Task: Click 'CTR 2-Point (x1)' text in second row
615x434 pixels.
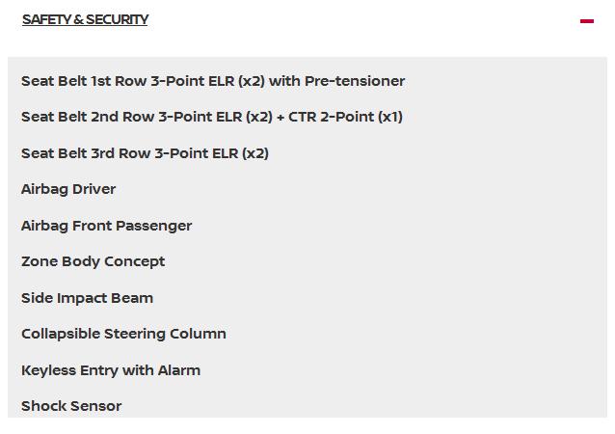Action: [x=345, y=117]
